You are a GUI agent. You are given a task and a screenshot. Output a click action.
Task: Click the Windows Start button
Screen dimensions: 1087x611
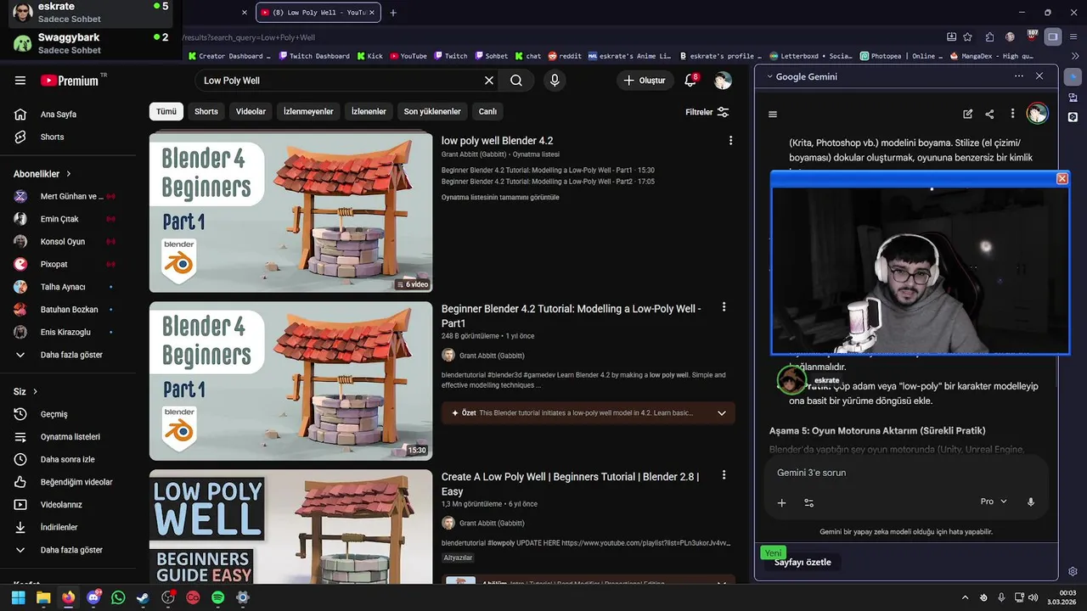click(x=18, y=597)
